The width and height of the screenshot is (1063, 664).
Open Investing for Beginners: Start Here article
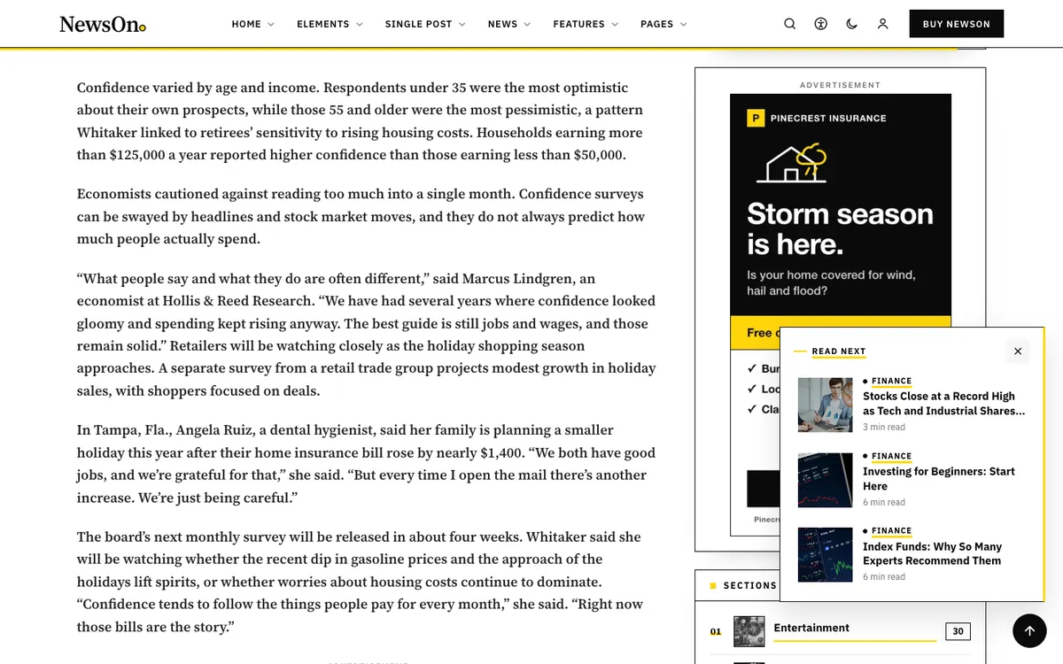pyautogui.click(x=939, y=479)
